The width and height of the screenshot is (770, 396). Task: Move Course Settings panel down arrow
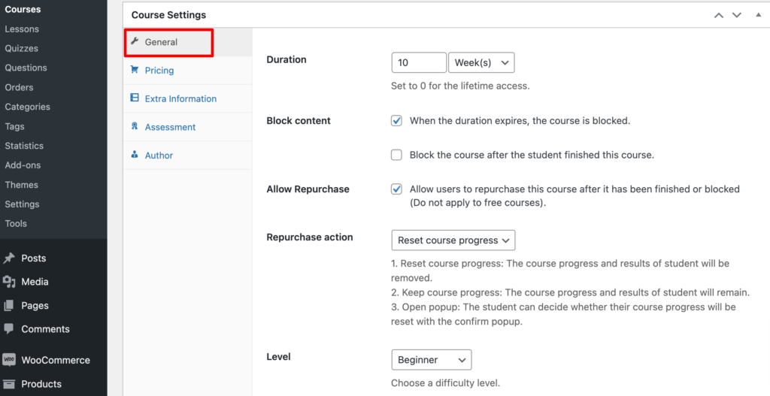point(737,15)
